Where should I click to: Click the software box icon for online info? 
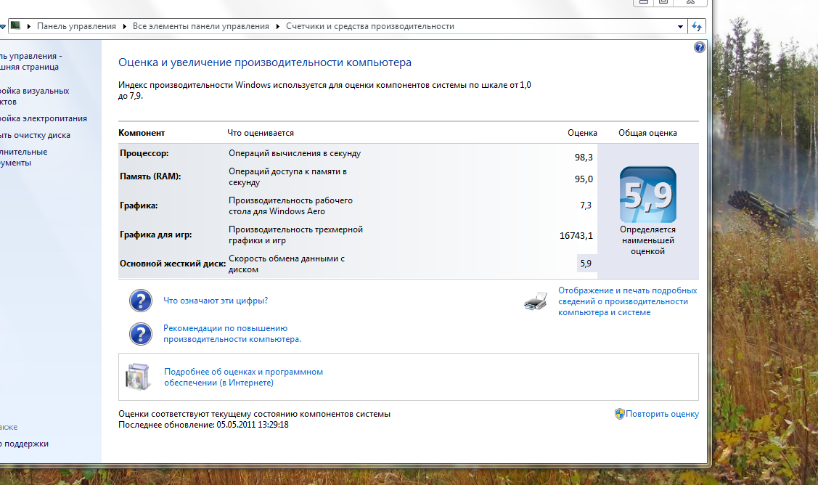pos(137,377)
